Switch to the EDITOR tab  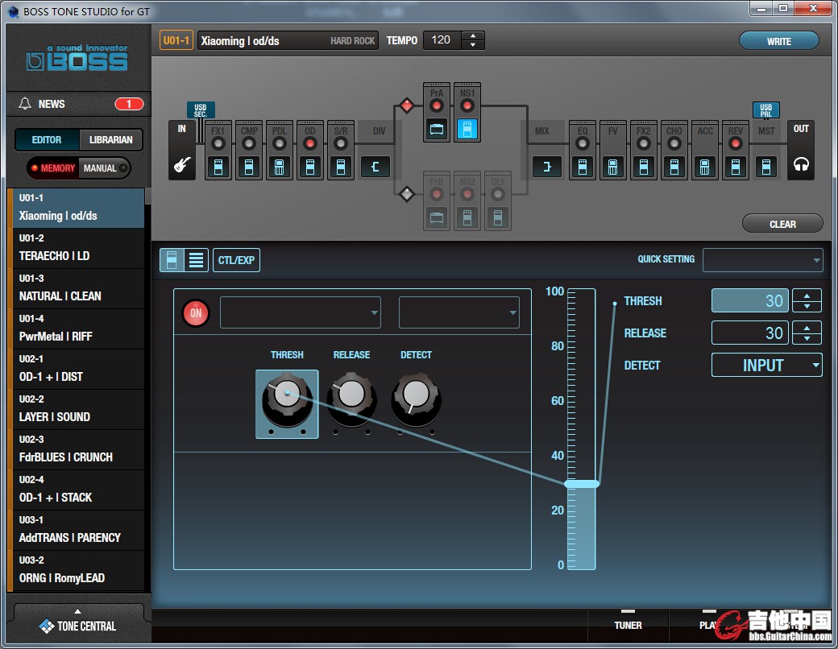tap(47, 140)
